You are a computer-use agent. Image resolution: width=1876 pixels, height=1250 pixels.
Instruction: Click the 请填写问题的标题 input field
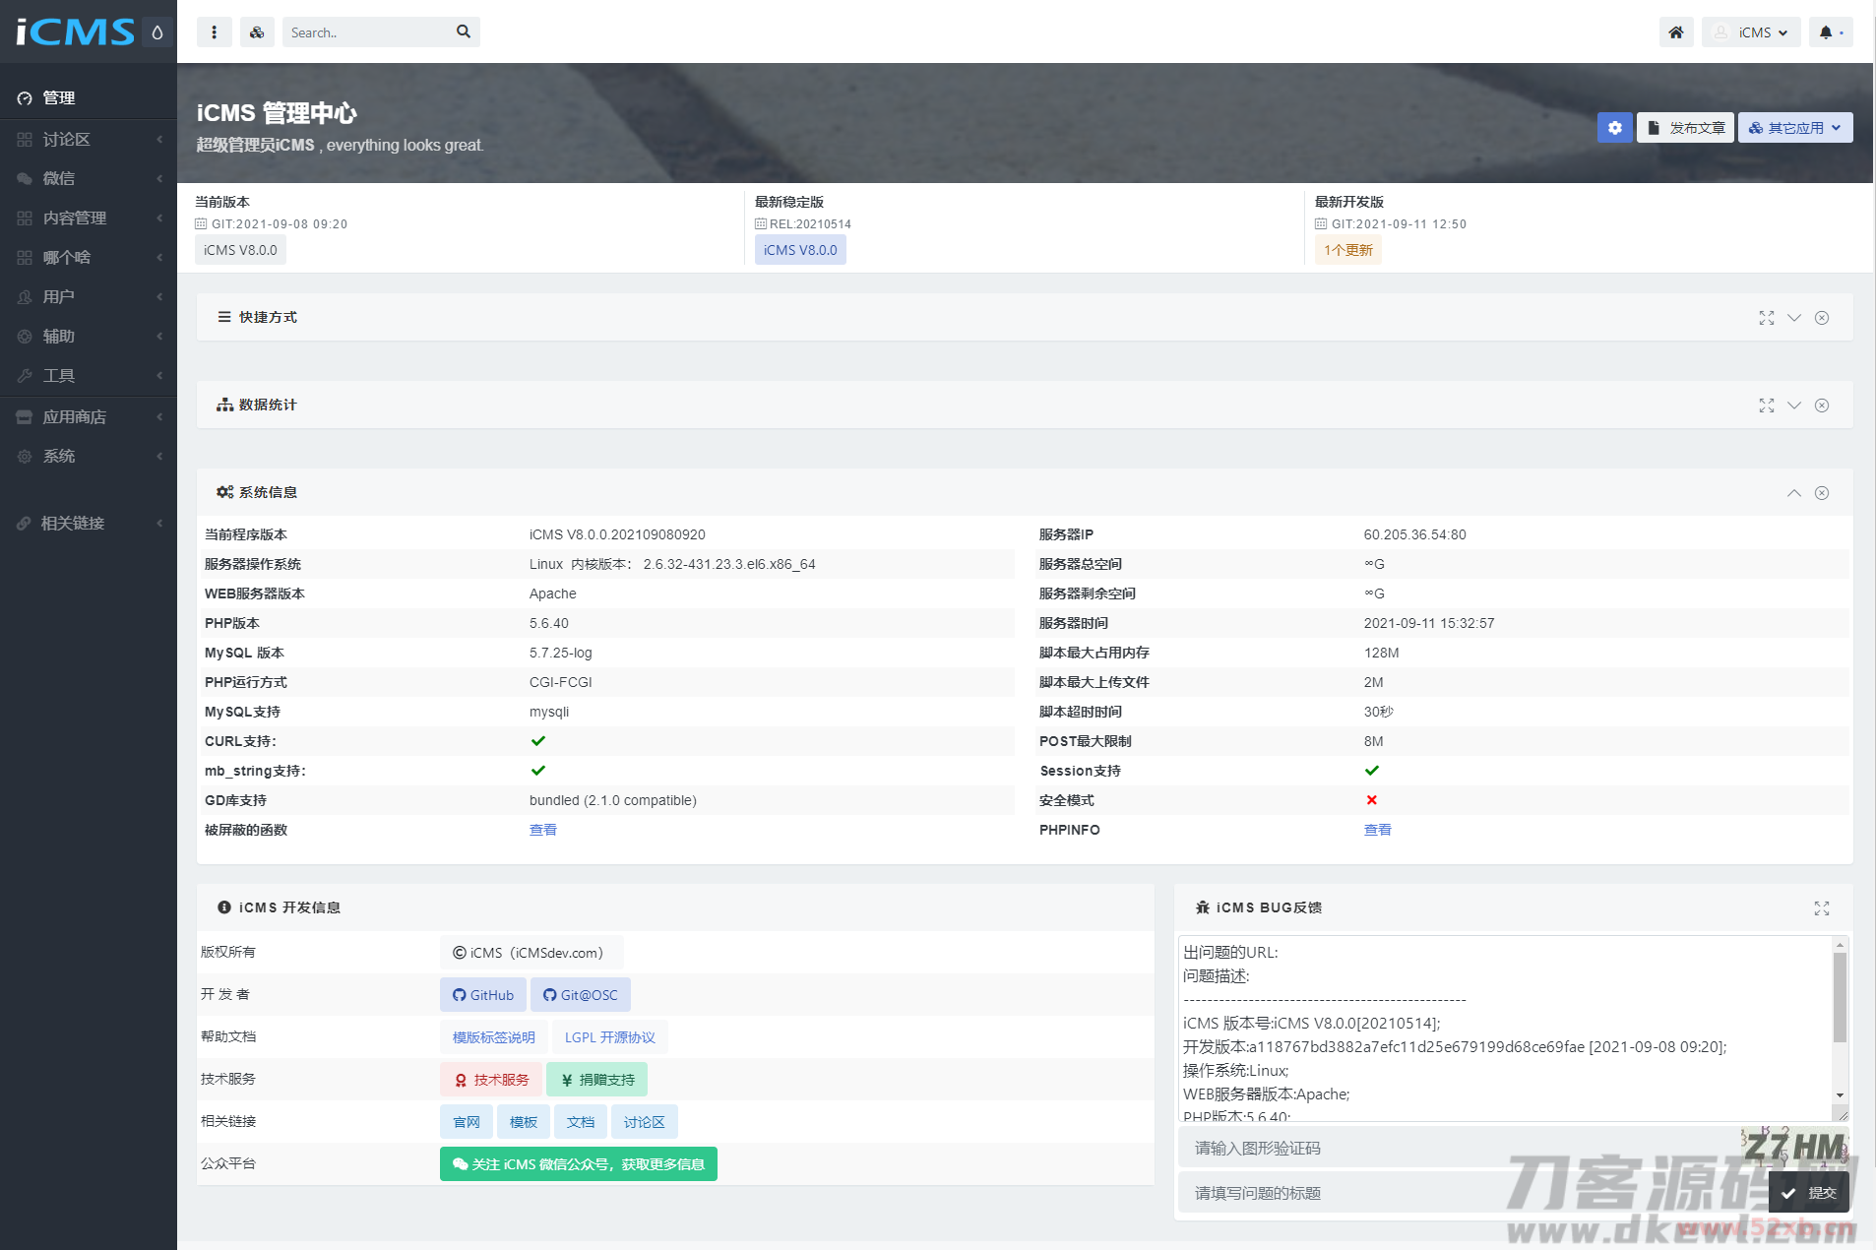[1467, 1193]
